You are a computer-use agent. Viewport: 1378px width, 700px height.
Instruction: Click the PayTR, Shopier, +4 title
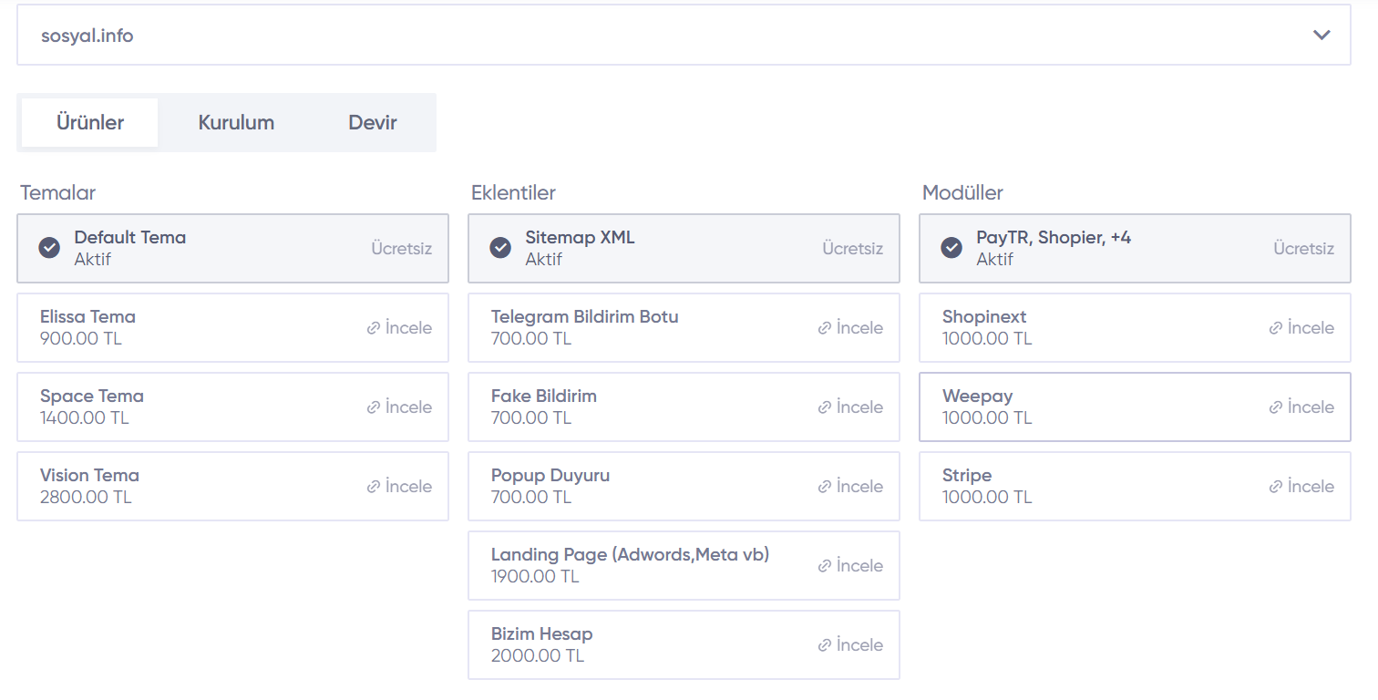coord(1054,238)
